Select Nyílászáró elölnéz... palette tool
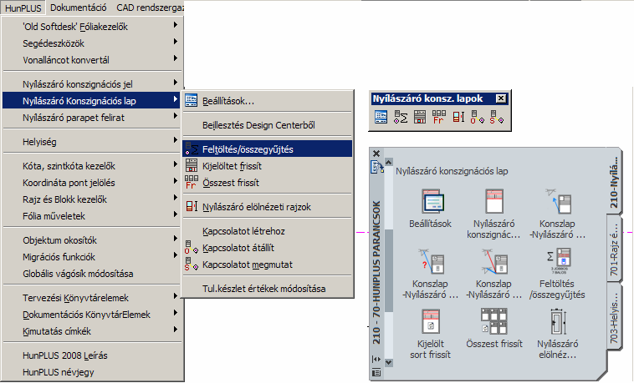The width and height of the screenshot is (634, 383). click(x=558, y=334)
